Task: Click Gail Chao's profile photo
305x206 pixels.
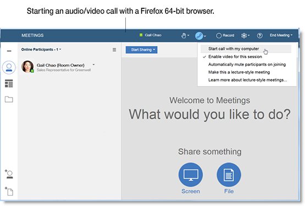Action: (x=27, y=66)
